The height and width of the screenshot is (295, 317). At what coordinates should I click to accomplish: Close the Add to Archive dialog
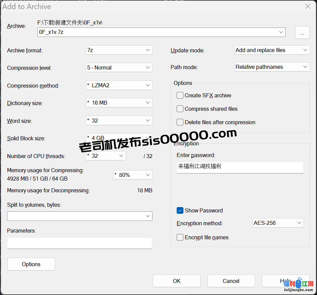(x=308, y=6)
